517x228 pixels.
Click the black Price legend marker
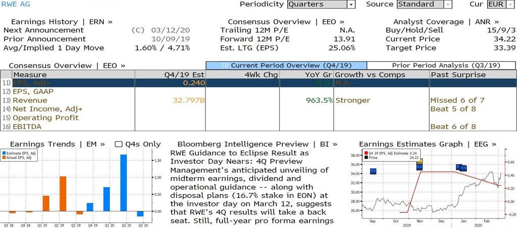[x=366, y=158]
